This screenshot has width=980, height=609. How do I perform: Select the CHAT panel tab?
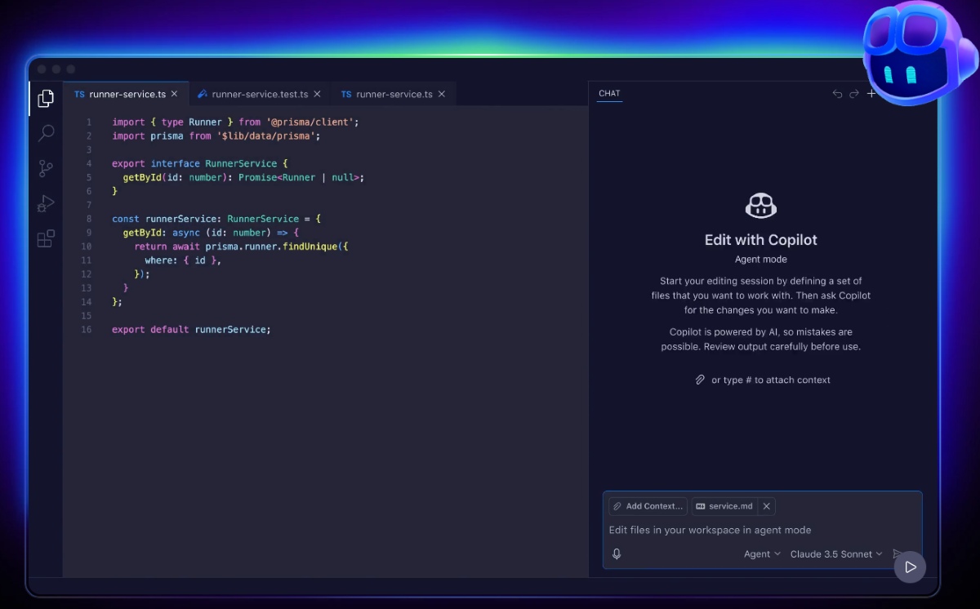[609, 94]
